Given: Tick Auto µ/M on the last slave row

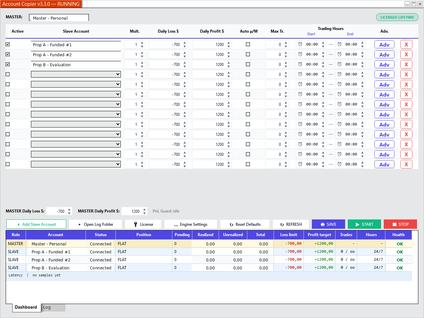Looking at the screenshot, I should point(248,164).
